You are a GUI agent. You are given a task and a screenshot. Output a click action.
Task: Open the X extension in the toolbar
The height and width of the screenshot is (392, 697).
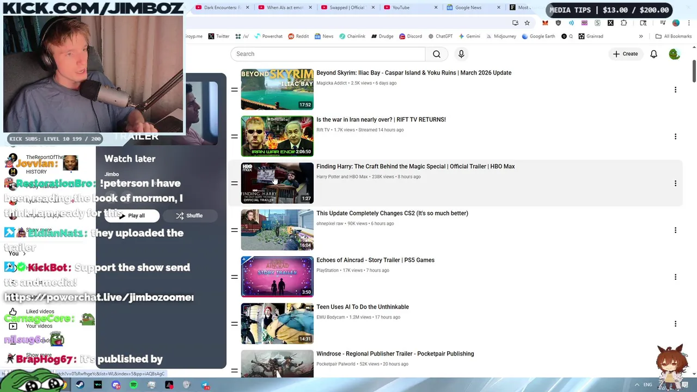pyautogui.click(x=610, y=23)
